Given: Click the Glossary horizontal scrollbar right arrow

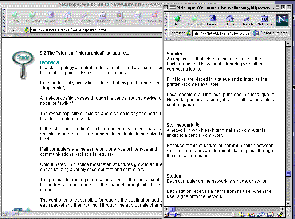Looking at the screenshot, I should coord(282,209).
